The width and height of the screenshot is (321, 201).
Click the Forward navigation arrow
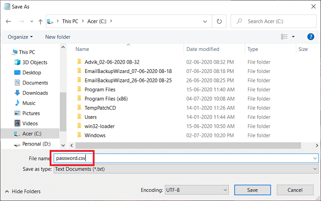click(21, 21)
